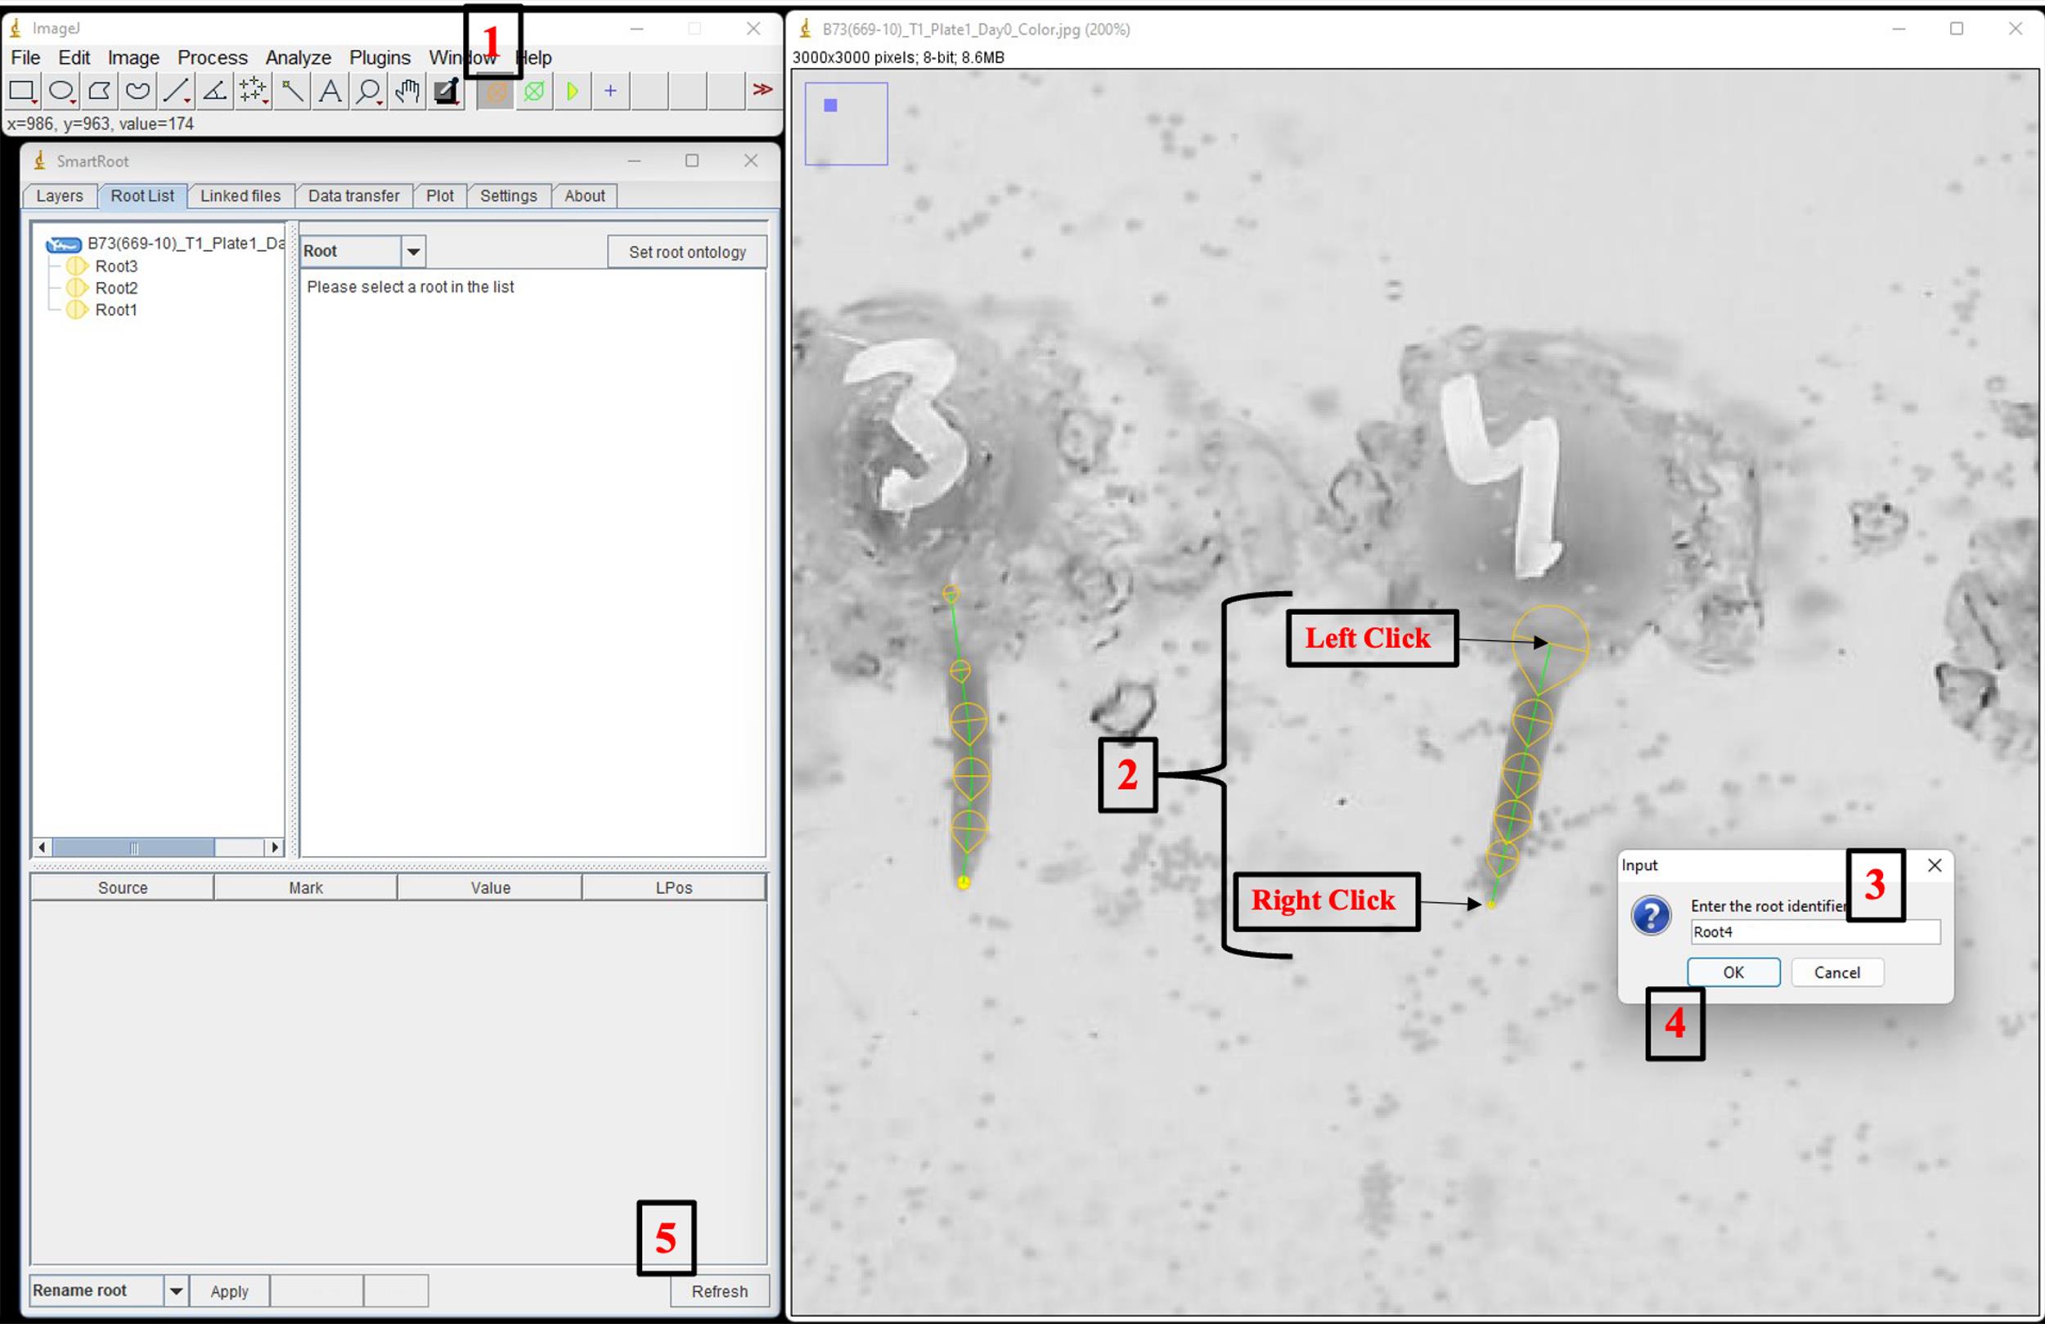Image resolution: width=2045 pixels, height=1324 pixels.
Task: Open the Rename root dropdown arrow
Action: pyautogui.click(x=175, y=1290)
